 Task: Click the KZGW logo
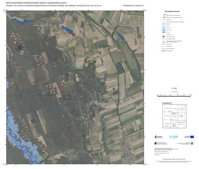(174, 137)
